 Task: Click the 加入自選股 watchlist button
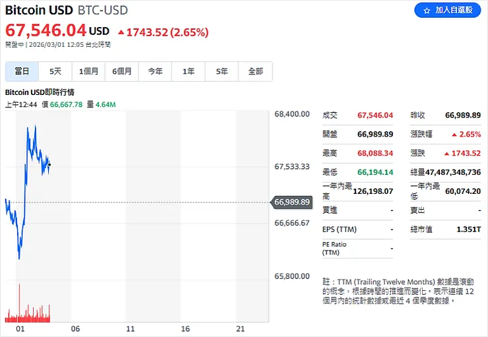click(x=447, y=11)
